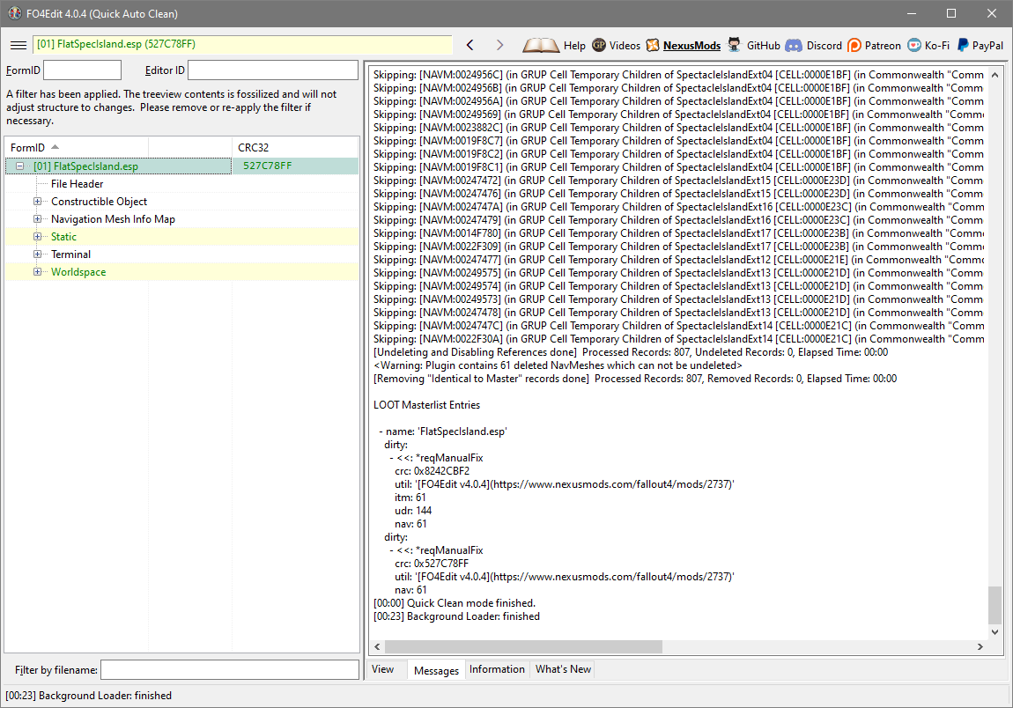The image size is (1013, 708).
Task: Click the Filter by filename field
Action: coord(229,670)
